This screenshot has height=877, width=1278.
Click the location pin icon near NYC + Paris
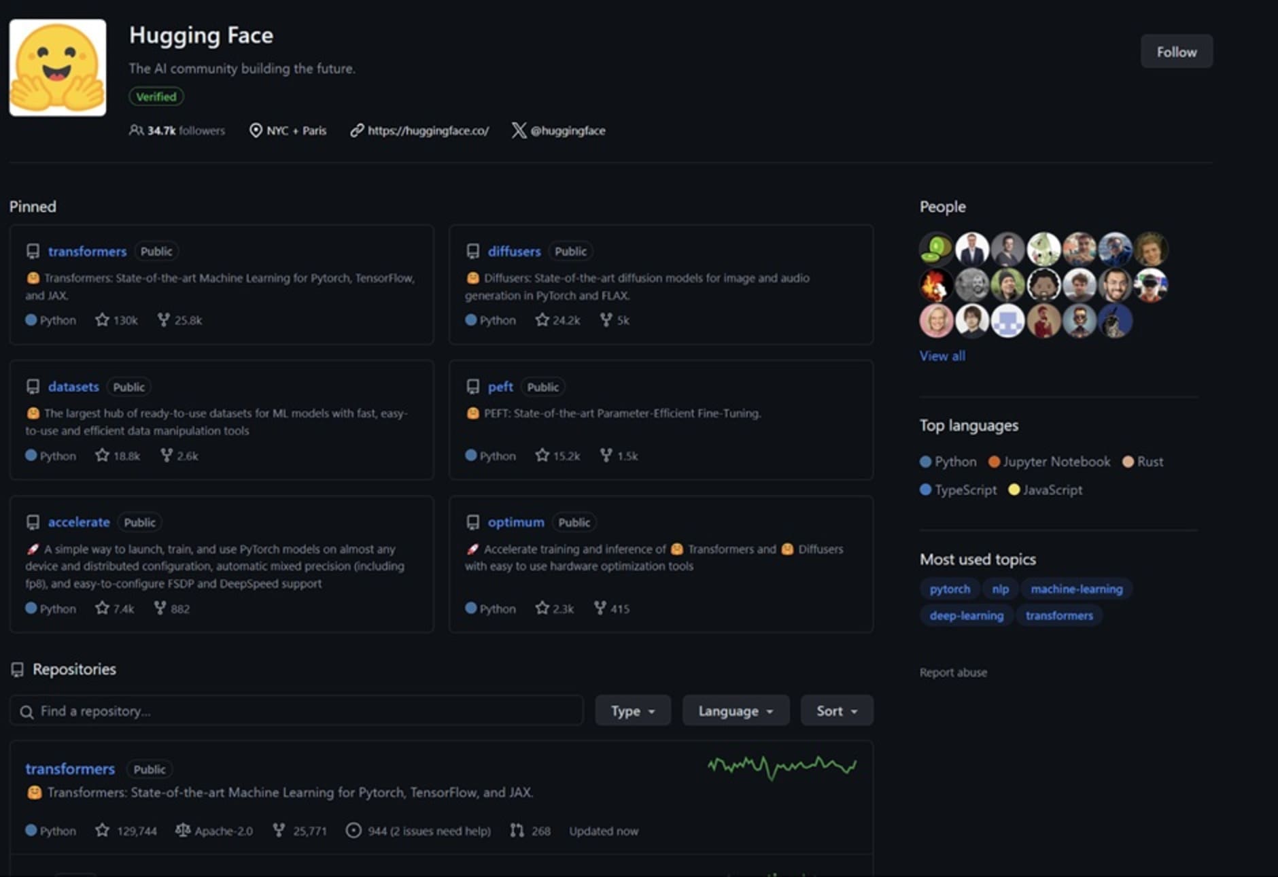[256, 131]
